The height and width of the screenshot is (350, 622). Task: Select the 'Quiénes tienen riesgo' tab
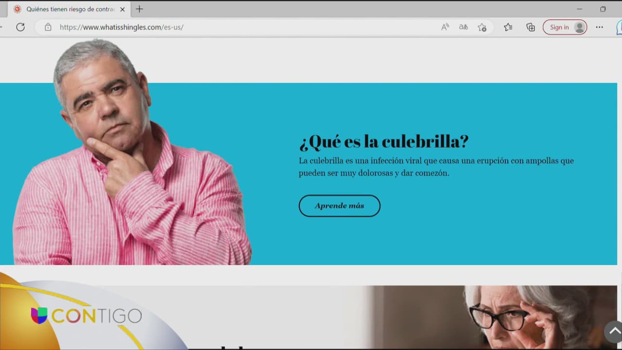68,9
